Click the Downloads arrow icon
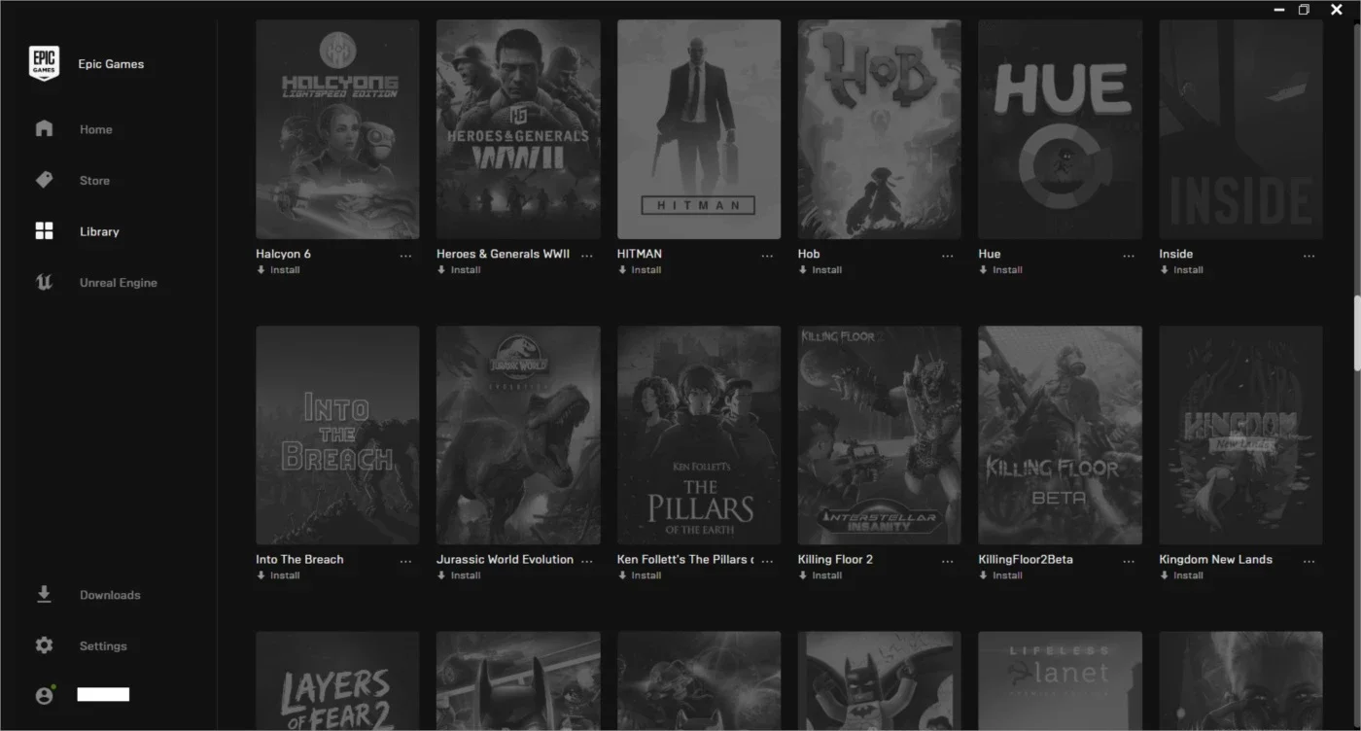 pos(44,594)
